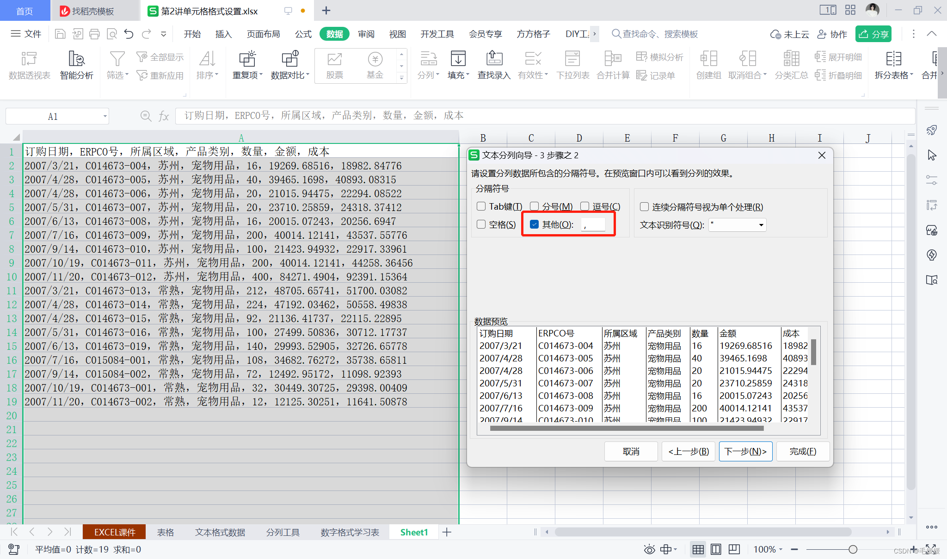Check the 逗号 comma delimiter option

[x=585, y=206]
